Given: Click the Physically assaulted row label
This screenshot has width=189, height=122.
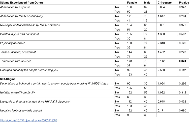Looking at the screenshot, I should 13,43.
